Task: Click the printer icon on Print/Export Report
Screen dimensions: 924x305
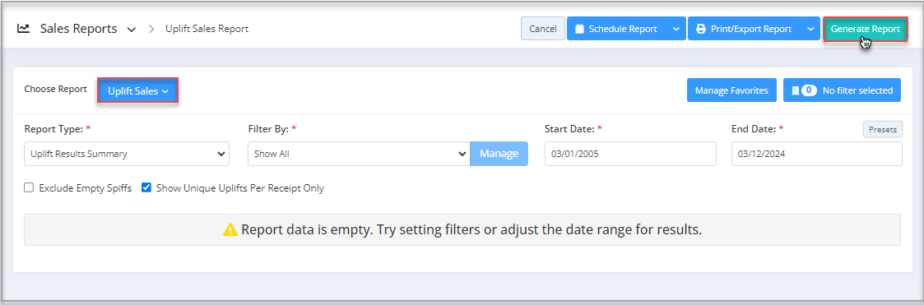Action: tap(701, 28)
